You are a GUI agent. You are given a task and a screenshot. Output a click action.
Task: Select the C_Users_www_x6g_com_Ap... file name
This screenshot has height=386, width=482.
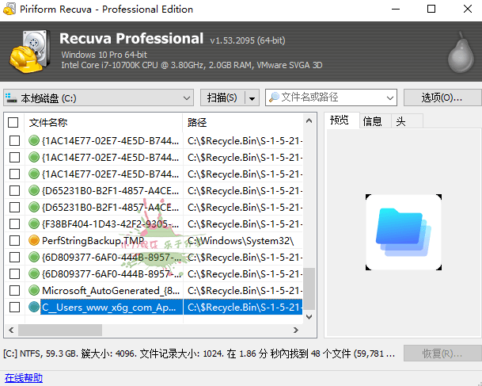[108, 307]
